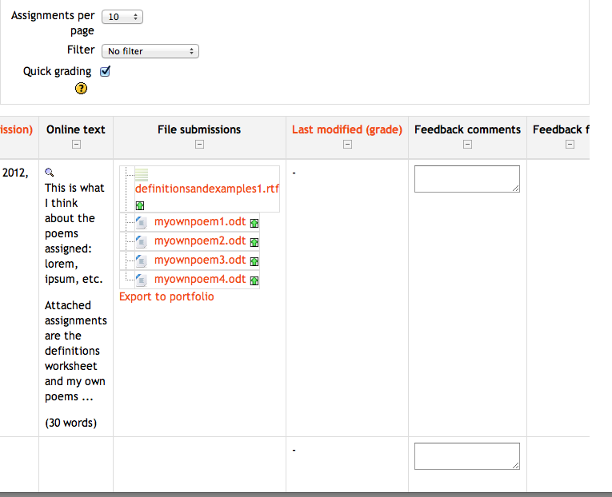Collapse the Online text column
The image size is (612, 497).
point(77,145)
